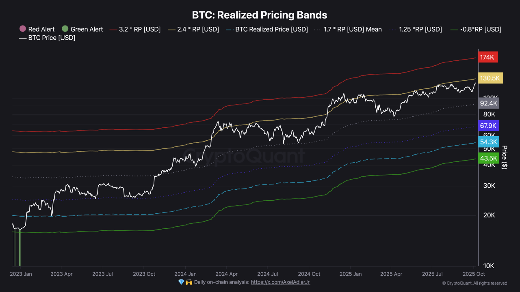This screenshot has height=292, width=520.
Task: Click the 2024 Jan date on the x-axis
Action: (x=186, y=274)
